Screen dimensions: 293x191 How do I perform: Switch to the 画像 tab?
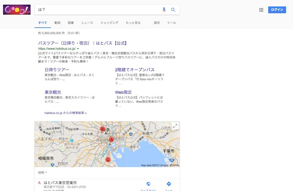71,23
